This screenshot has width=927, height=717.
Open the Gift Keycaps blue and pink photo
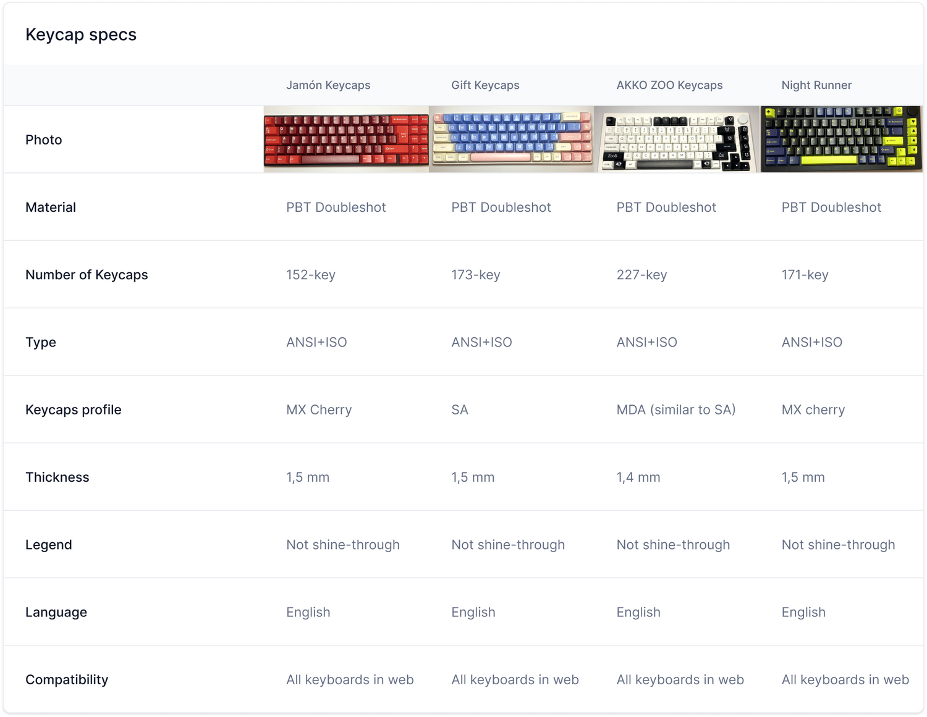511,139
